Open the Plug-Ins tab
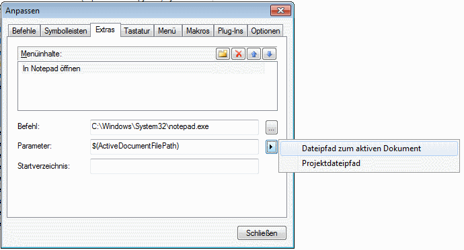The image size is (464, 250). click(230, 31)
